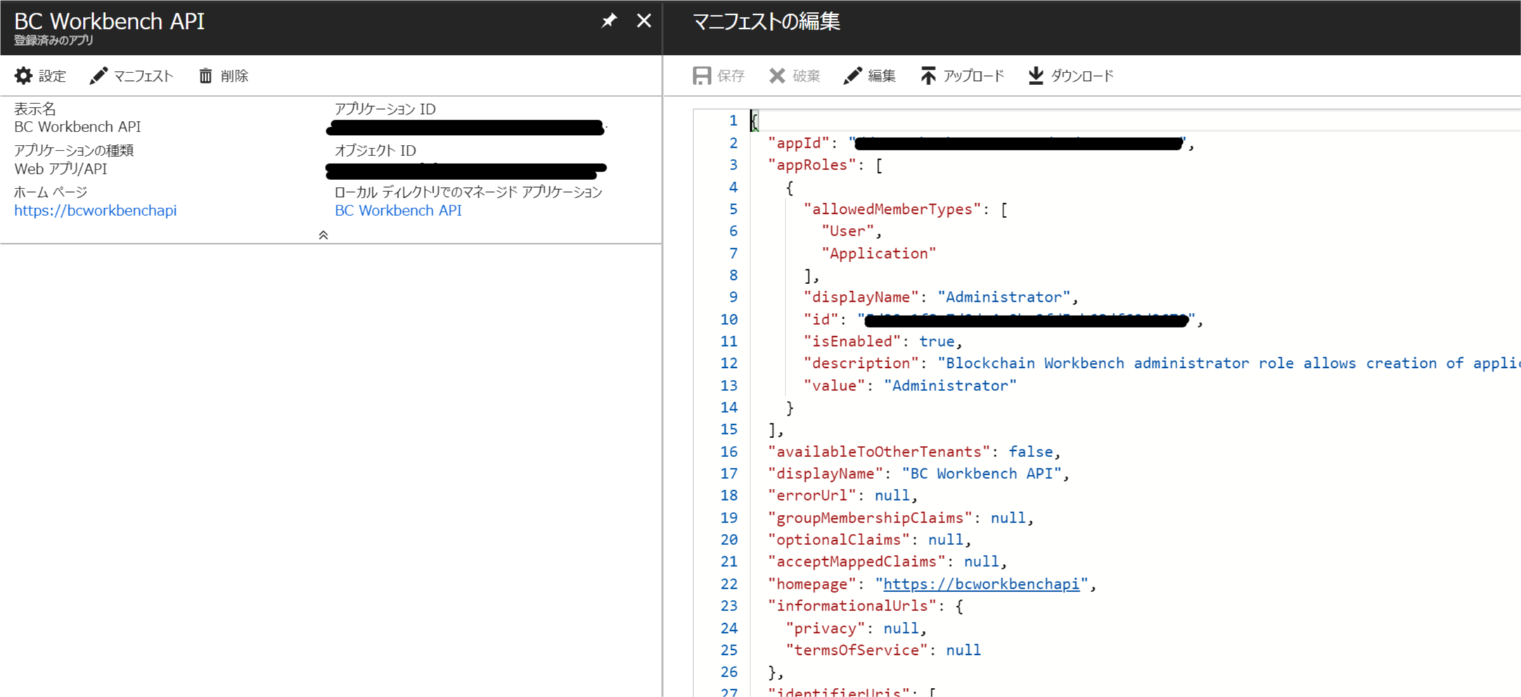Click manifest line 1 opening brace
Screen dimensions: 1521x697
(755, 121)
